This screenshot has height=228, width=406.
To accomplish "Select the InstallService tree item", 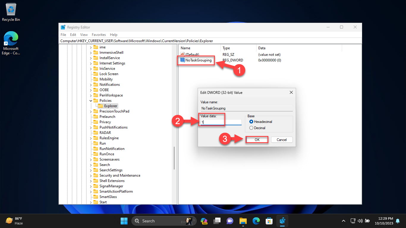I will (110, 58).
